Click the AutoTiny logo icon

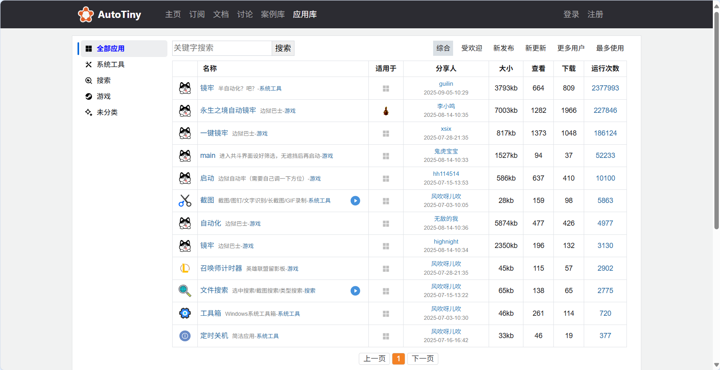[86, 14]
